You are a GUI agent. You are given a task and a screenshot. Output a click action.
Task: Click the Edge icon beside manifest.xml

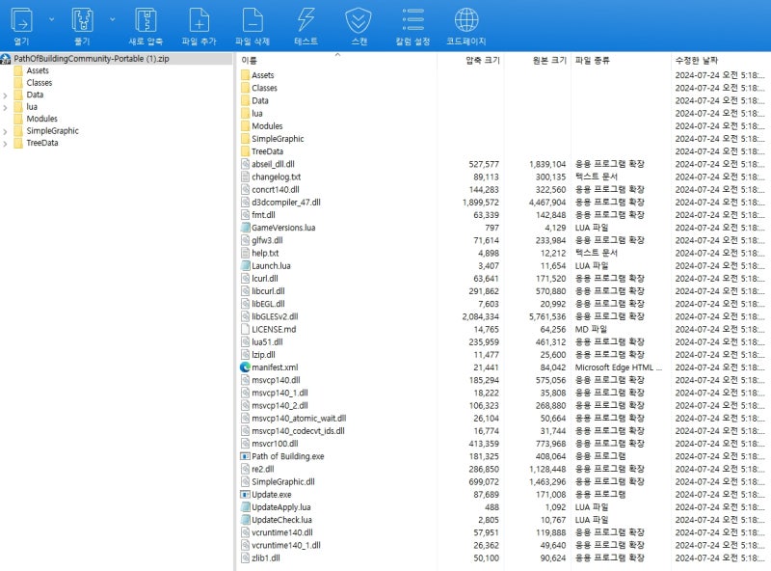pos(245,367)
